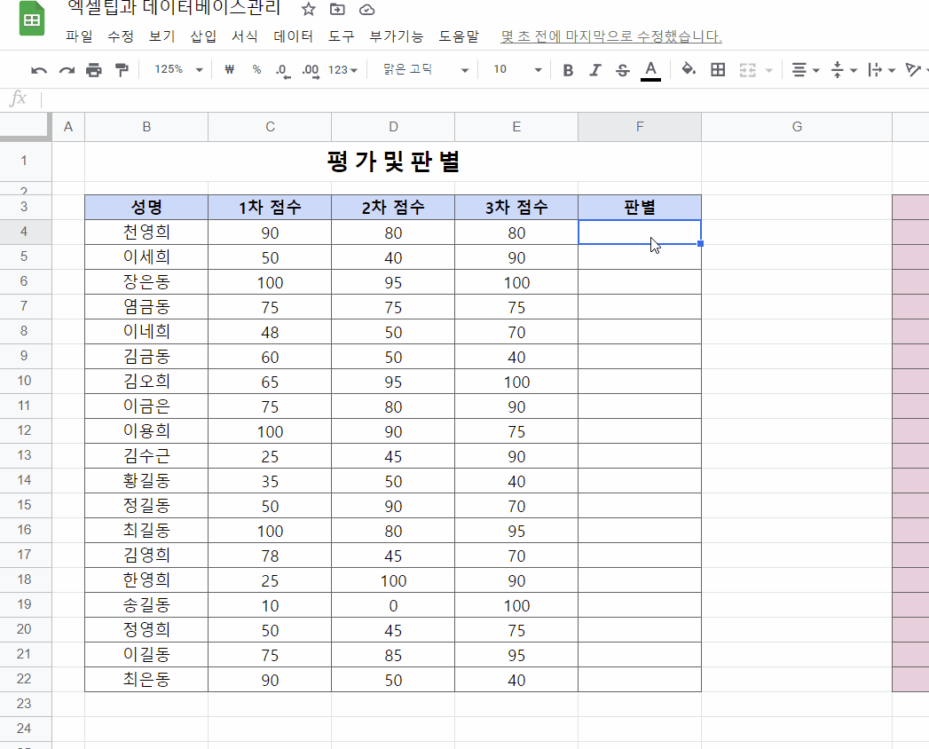Click the Merge cells icon
Viewport: 929px width, 749px height.
point(748,70)
